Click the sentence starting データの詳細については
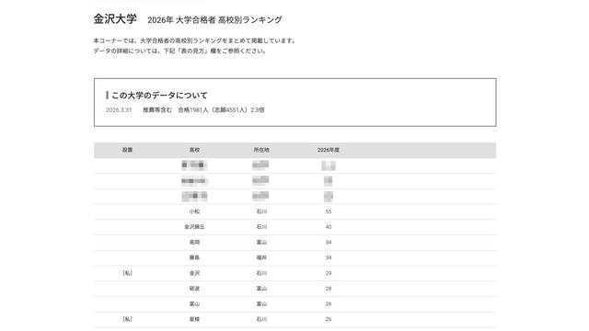Screen dimensions: 589x331 point(180,51)
